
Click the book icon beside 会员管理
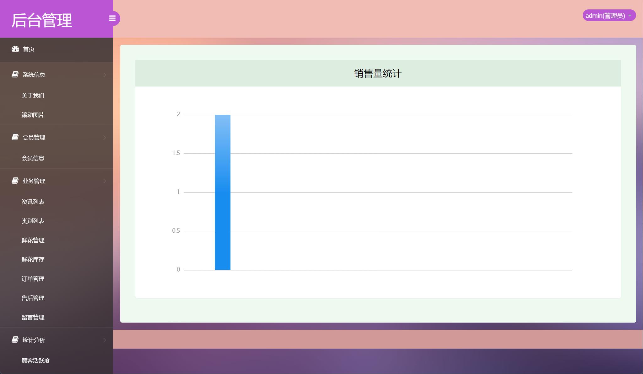(15, 137)
